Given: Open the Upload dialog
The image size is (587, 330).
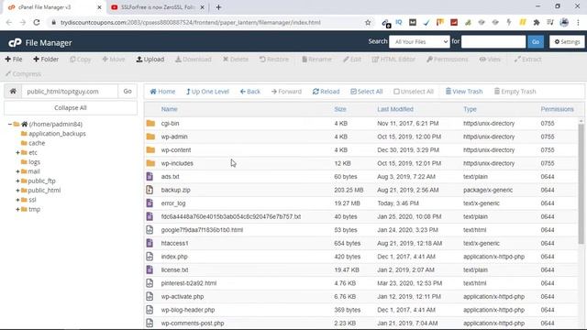Looking at the screenshot, I should click(x=150, y=59).
